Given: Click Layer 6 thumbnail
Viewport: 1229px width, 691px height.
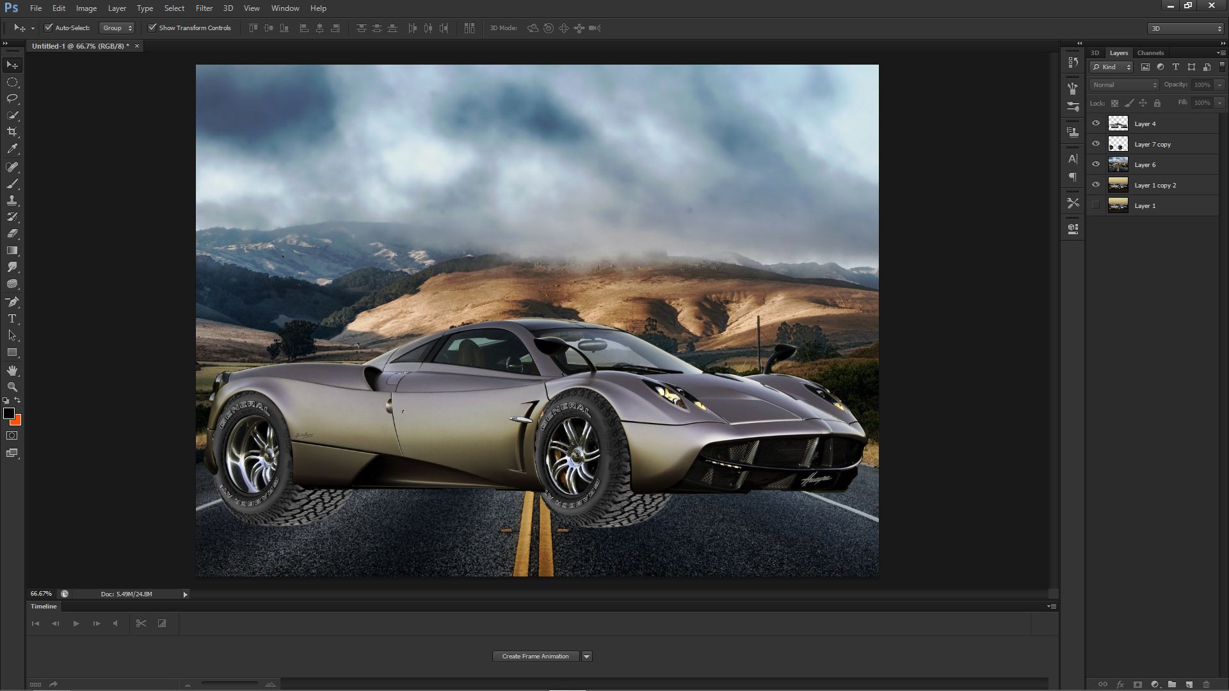Looking at the screenshot, I should coord(1118,164).
